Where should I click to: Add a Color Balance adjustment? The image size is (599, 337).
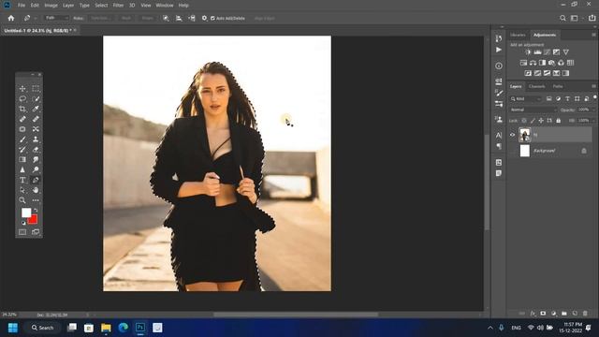click(x=533, y=63)
